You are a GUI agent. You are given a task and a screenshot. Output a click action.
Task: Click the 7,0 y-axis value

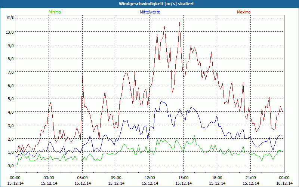point(11,72)
